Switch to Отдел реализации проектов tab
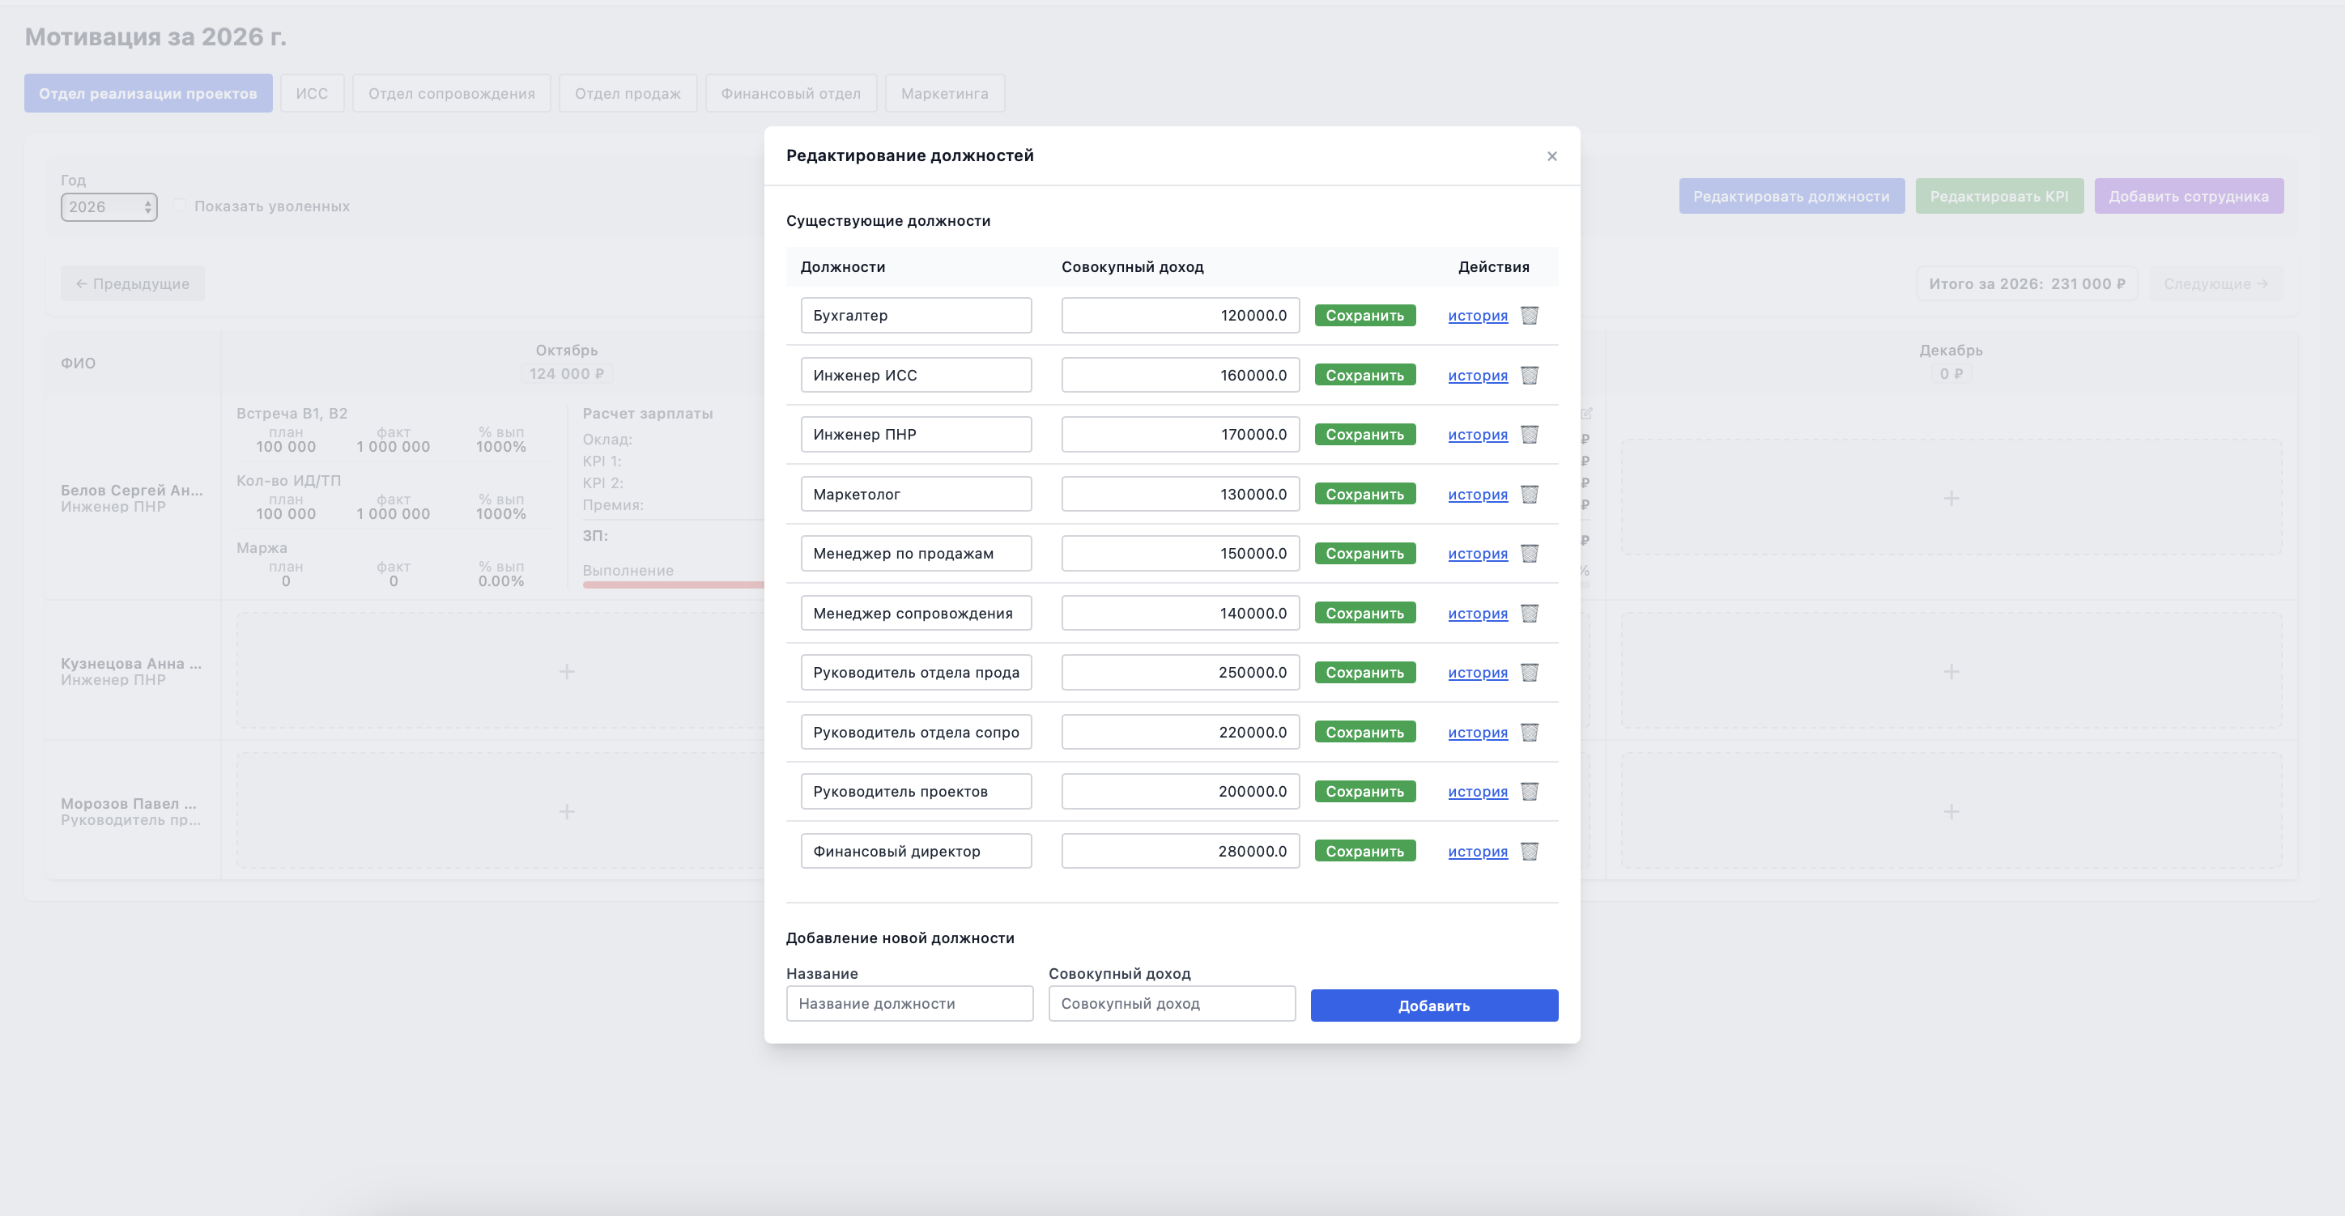Screen dimensions: 2345x1216 [148, 94]
